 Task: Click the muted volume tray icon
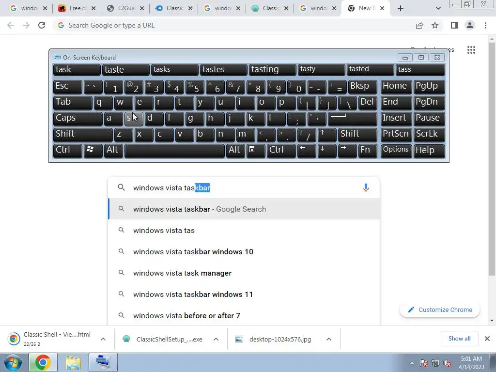(447, 363)
